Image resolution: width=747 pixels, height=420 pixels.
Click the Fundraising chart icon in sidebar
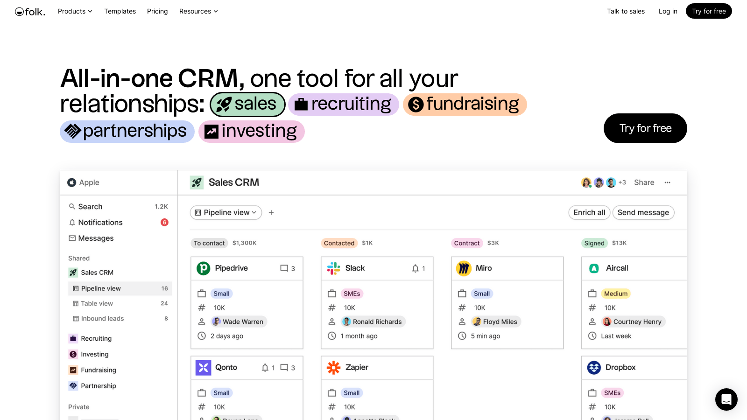point(73,370)
